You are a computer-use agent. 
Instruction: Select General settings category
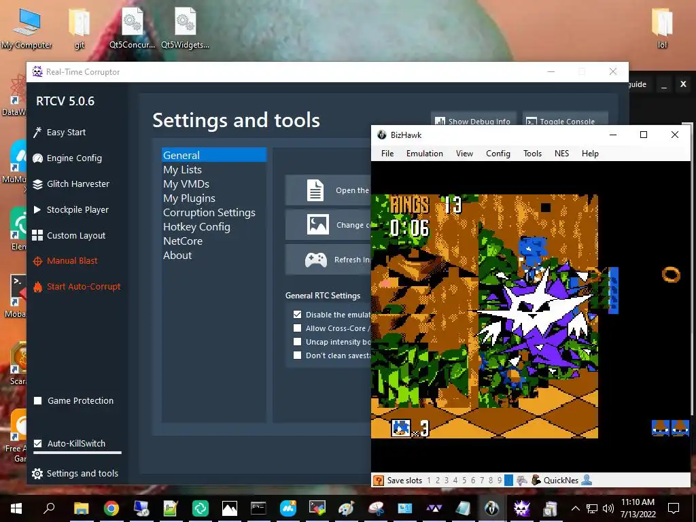click(x=214, y=156)
